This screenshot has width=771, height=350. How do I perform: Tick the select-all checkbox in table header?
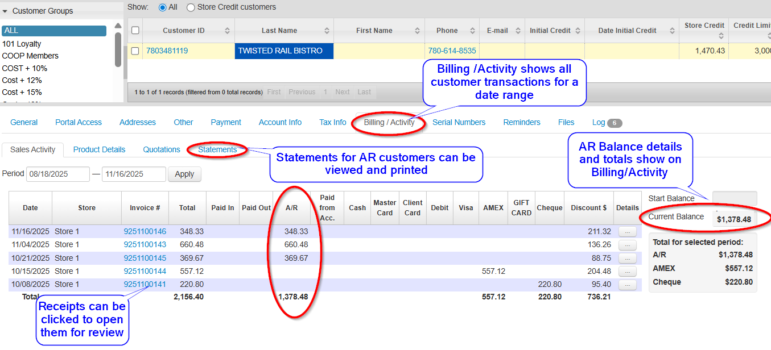pos(135,30)
